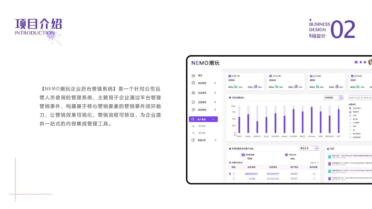Image resolution: width=372 pixels, height=209 pixels.
Task: Click the 客户管理 user icon
Action: 193,119
